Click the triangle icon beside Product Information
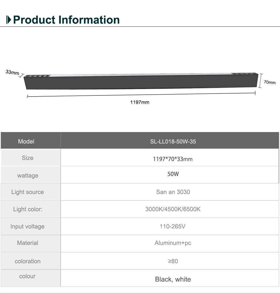This screenshot has height=293, width=280. coord(9,20)
